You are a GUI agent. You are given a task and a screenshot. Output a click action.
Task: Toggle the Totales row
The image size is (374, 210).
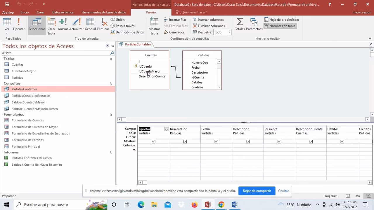[x=240, y=24]
